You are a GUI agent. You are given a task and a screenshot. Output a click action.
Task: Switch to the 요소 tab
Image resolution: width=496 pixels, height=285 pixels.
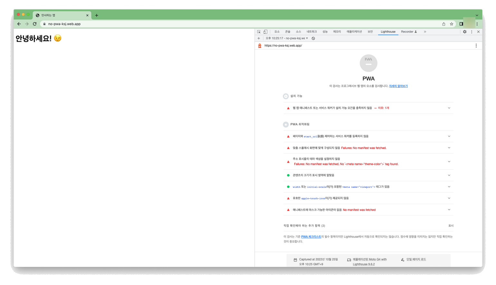(x=277, y=32)
